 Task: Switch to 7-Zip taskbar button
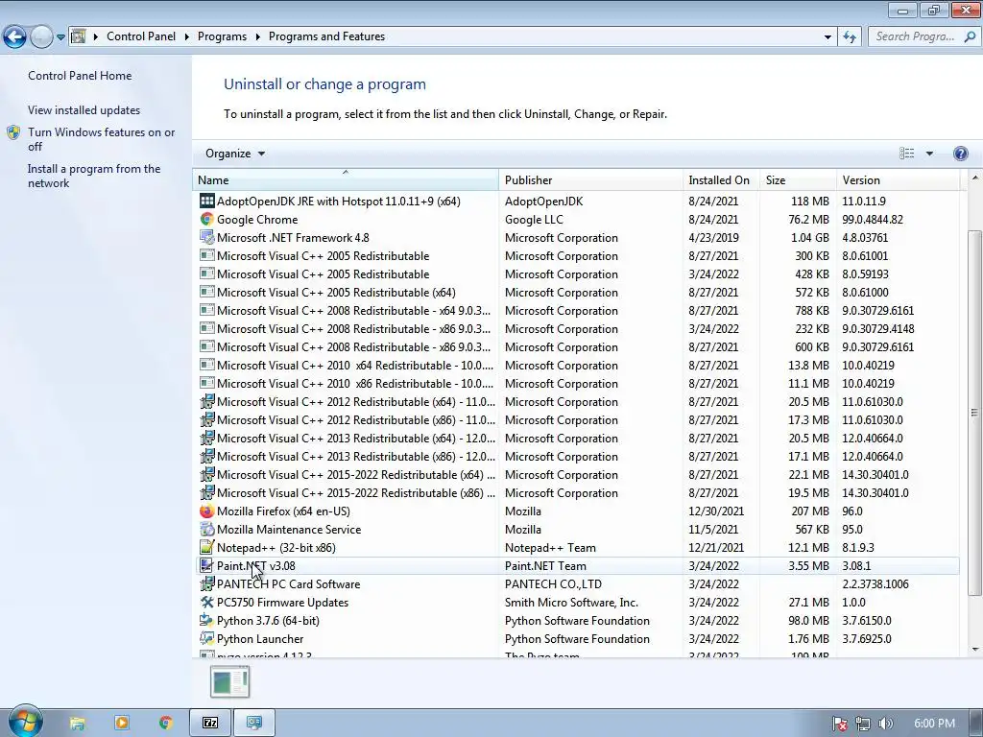(x=210, y=724)
